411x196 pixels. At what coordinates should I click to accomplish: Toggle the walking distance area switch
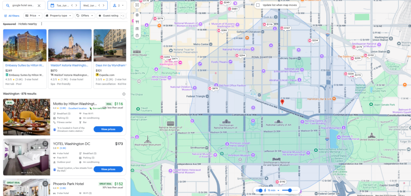click(259, 190)
